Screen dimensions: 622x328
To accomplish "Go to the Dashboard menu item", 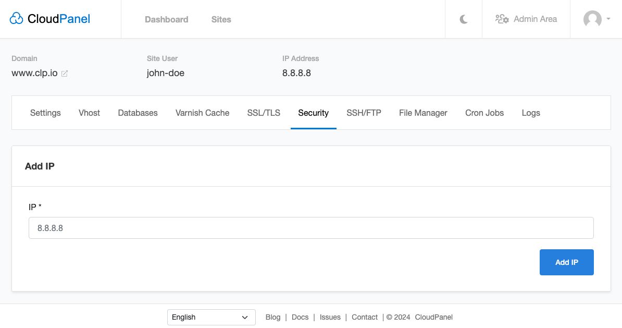I will coord(166,19).
